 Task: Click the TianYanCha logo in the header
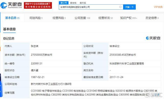(x=11, y=5)
